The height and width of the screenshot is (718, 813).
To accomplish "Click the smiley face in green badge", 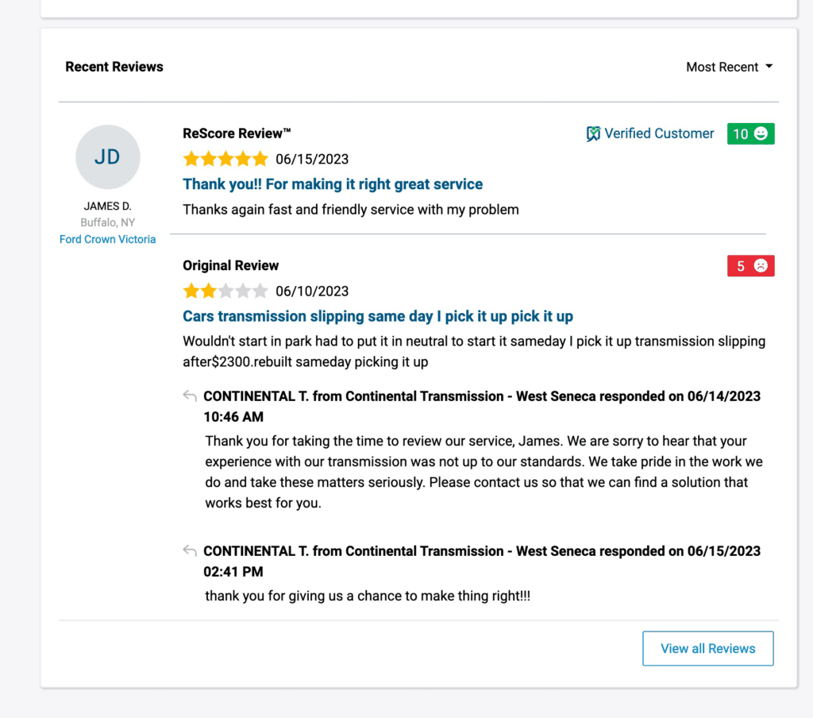I will pos(761,134).
